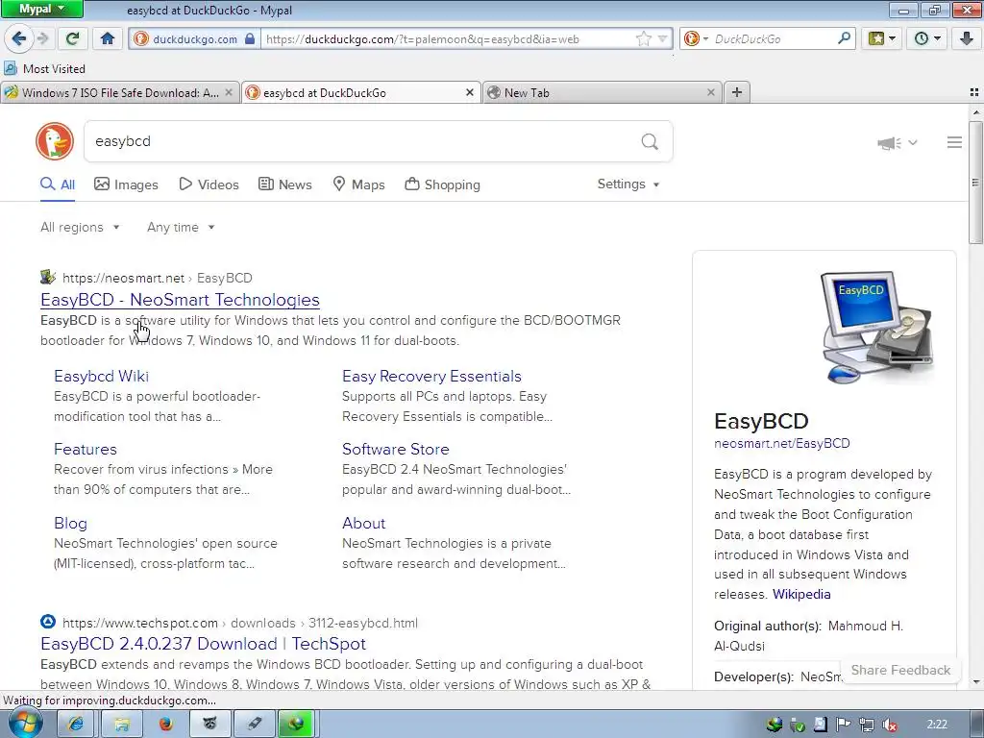
Task: Click the page vertical scrollbar thumb
Action: click(x=976, y=182)
